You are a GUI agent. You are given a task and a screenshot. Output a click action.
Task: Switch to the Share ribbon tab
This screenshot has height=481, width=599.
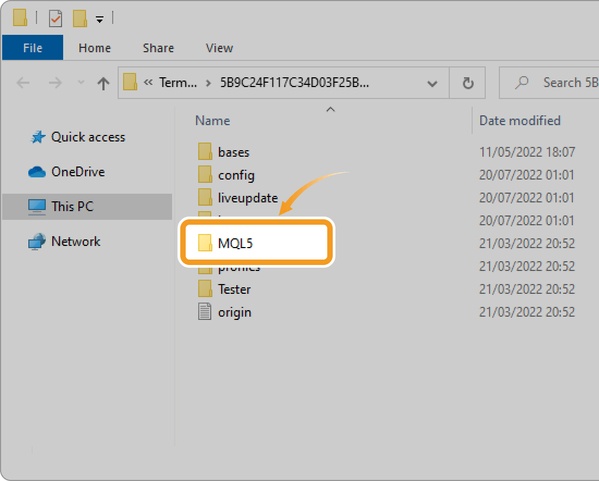point(158,48)
